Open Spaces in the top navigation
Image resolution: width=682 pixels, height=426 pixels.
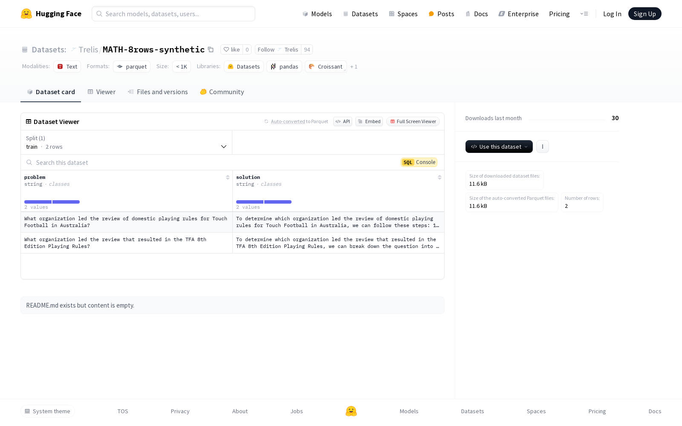coord(403,14)
